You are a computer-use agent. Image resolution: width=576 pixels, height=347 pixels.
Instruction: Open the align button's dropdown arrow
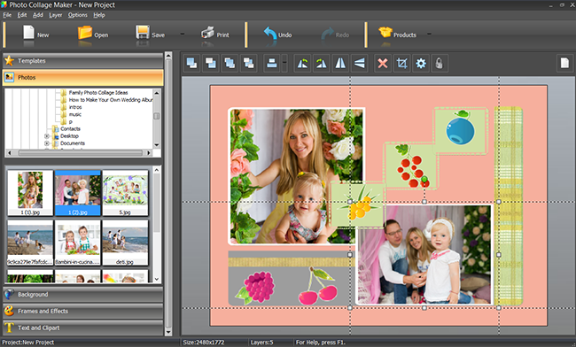[x=284, y=64]
